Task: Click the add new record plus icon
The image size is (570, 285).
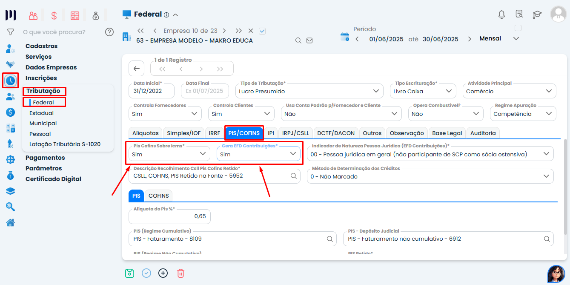Action: (x=163, y=273)
